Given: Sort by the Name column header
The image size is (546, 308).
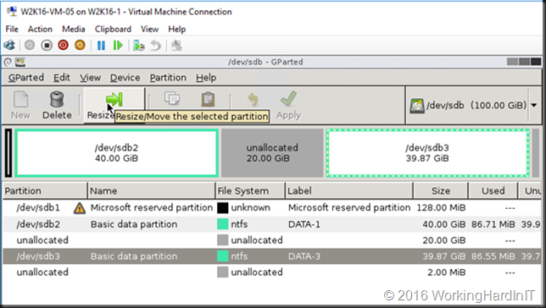Looking at the screenshot, I should (151, 191).
